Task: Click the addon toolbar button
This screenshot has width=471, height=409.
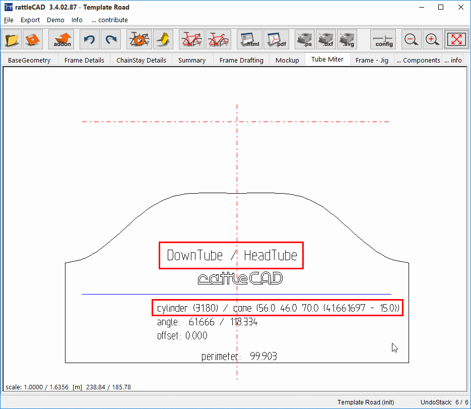Action: (x=62, y=39)
